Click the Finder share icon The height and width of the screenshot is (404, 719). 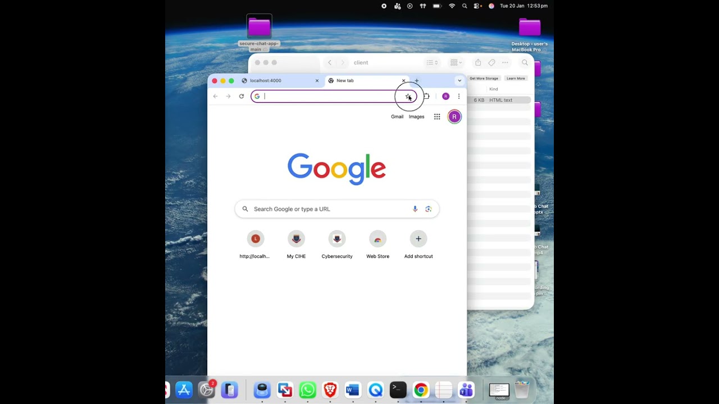pyautogui.click(x=478, y=63)
